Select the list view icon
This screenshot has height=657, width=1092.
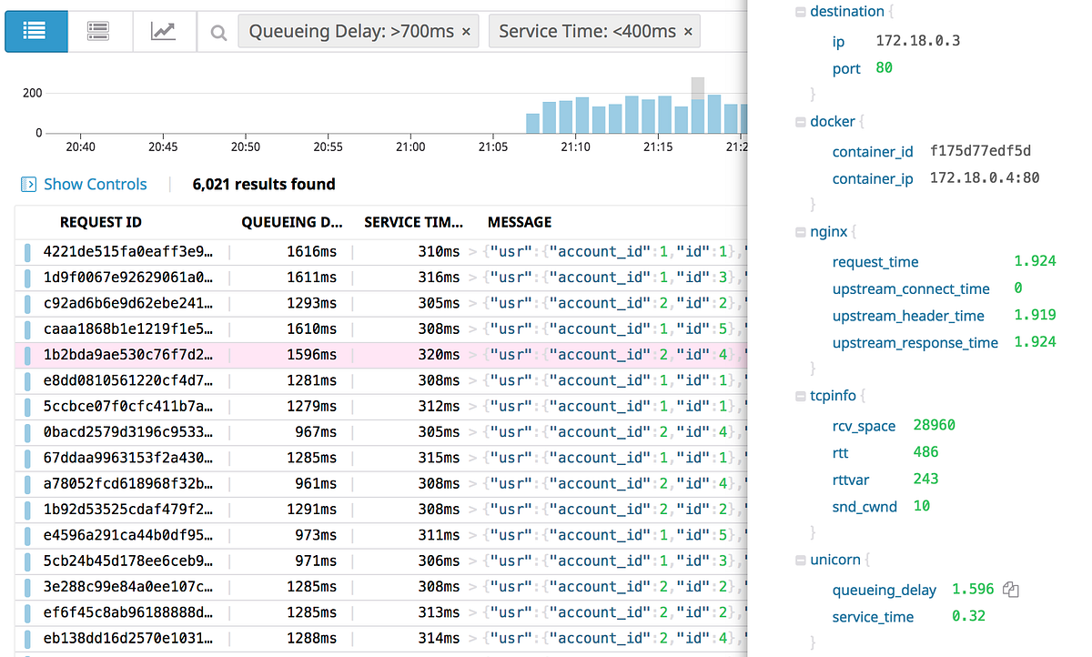[35, 30]
